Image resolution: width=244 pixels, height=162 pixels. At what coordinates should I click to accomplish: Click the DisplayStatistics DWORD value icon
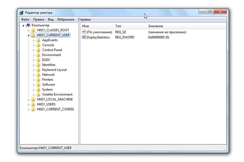[84, 37]
